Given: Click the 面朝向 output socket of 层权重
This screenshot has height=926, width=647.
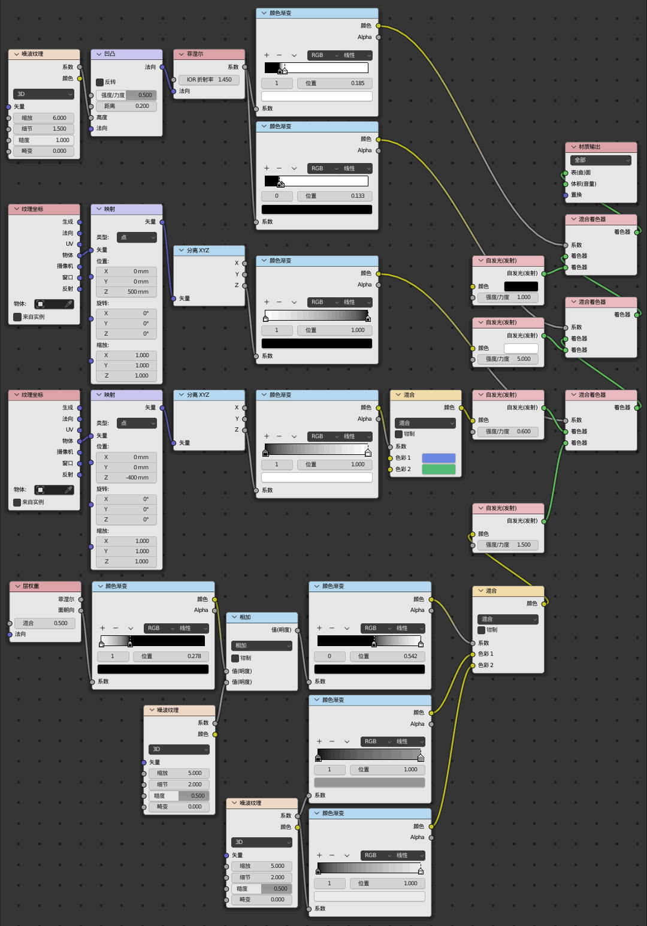Looking at the screenshot, I should coord(81,610).
